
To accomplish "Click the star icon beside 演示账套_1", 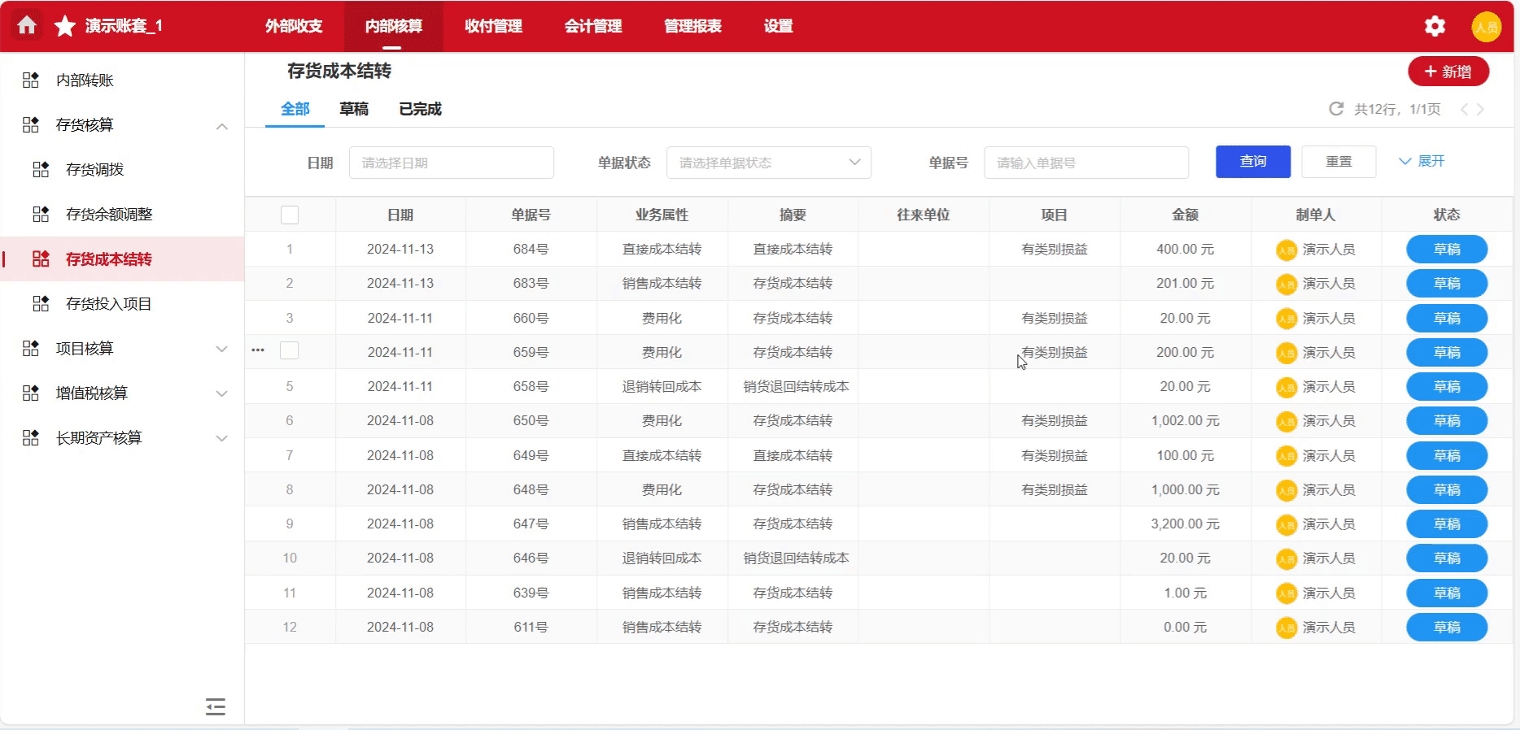I will click(65, 26).
